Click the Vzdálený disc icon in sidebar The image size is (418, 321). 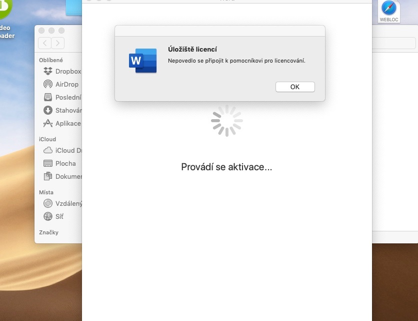coord(48,203)
